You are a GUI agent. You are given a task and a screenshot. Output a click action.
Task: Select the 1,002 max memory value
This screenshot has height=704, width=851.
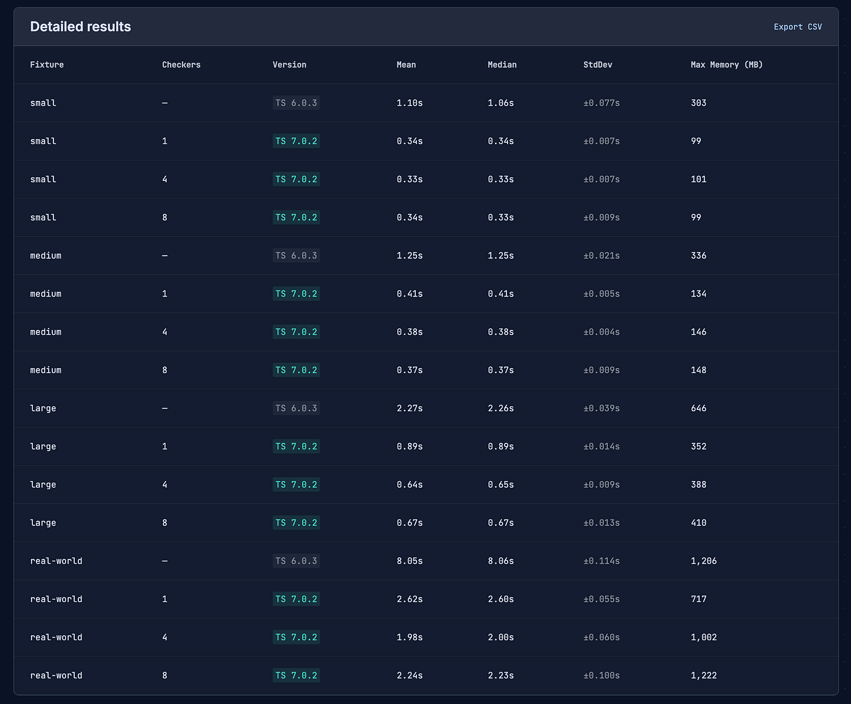(704, 638)
